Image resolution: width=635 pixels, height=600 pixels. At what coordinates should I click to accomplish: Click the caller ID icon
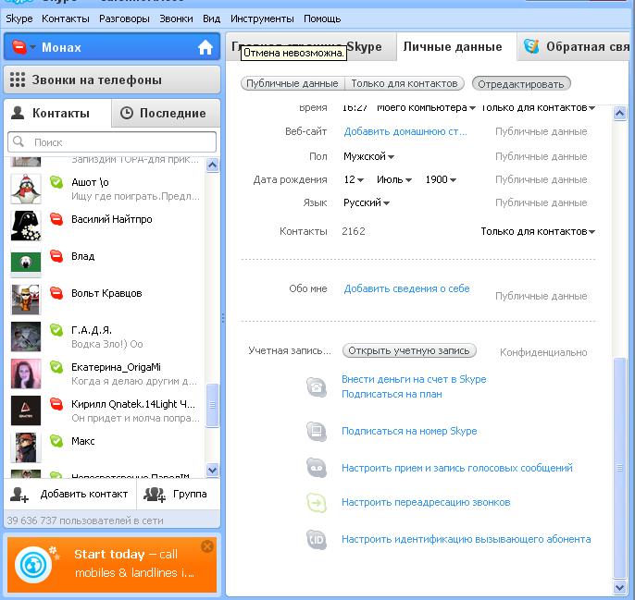[317, 540]
